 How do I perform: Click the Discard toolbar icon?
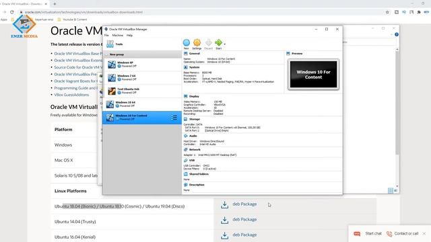point(208,42)
